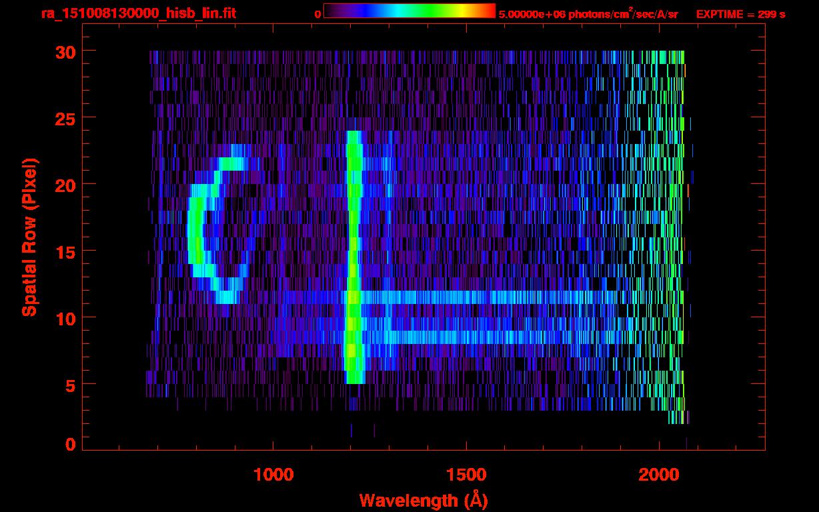Click the EXPTIME = 299 s label
Screen dimensions: 819x512
click(740, 14)
